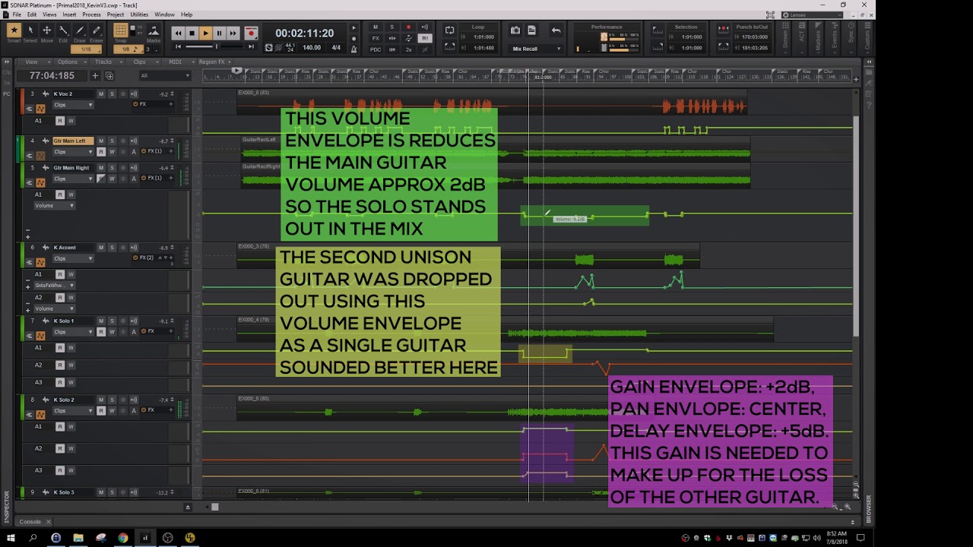Open the Region FX menu
This screenshot has width=973, height=547.
214,62
